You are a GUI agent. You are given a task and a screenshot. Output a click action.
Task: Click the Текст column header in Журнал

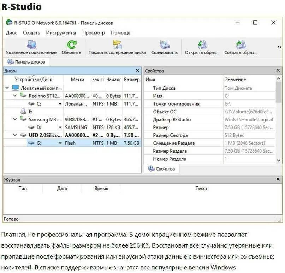tap(201, 188)
